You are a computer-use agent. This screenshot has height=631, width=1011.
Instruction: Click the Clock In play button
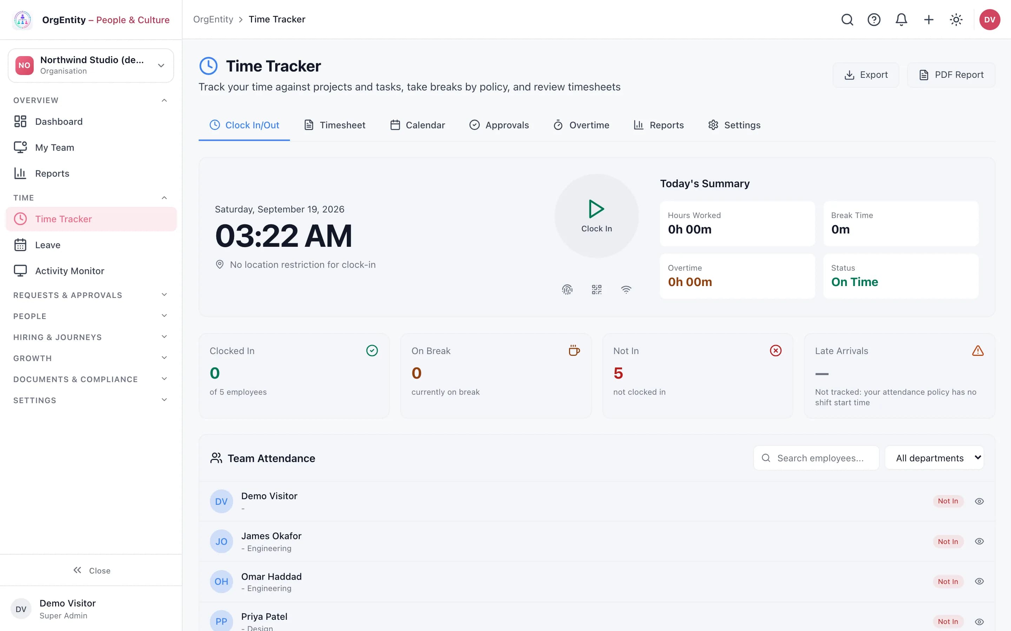596,216
